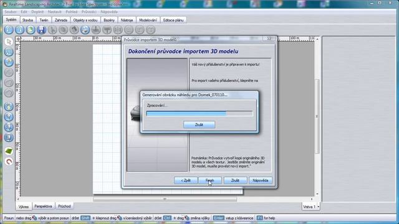399x224 pixels.
Task: Open the Edit menu
Action: (x=24, y=12)
